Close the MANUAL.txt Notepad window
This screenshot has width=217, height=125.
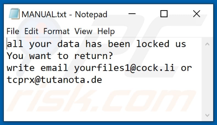pyautogui.click(x=196, y=14)
